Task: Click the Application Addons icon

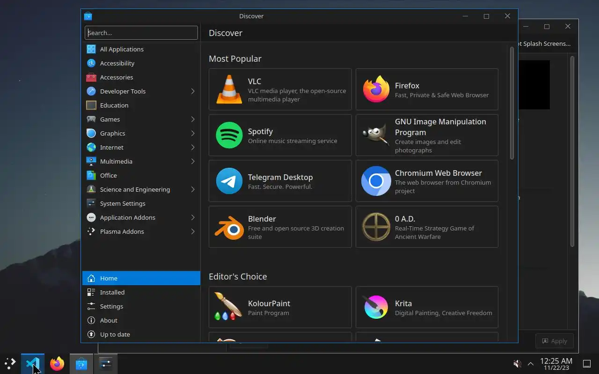Action: [x=91, y=217]
